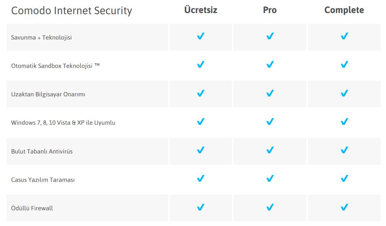Click the Pro checkmark for Bulut Tabanlı Antivirüs
Image resolution: width=386 pixels, height=226 pixels.
270,150
